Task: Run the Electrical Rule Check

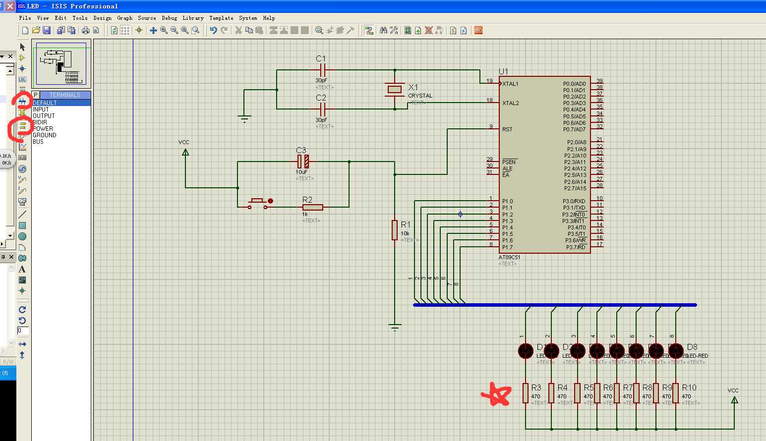Action: [464, 30]
